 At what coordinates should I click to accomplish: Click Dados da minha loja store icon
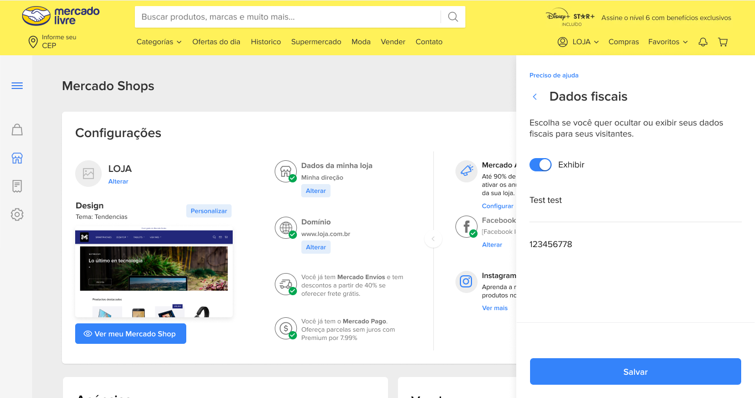tap(286, 171)
